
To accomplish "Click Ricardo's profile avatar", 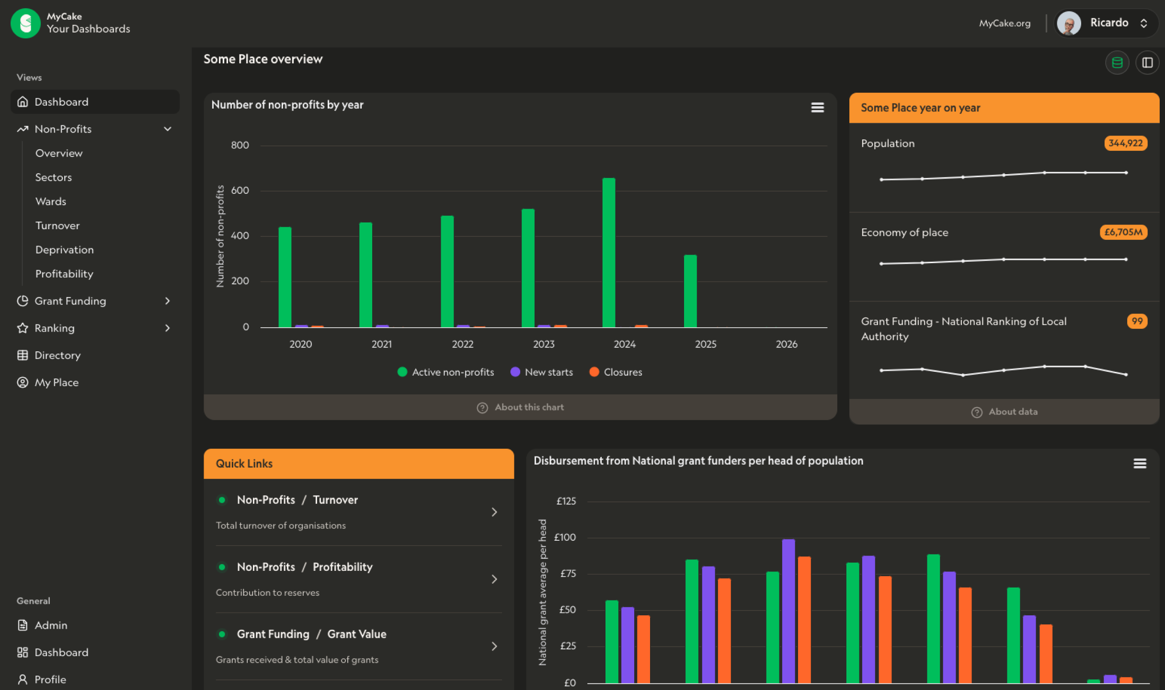I will click(x=1069, y=23).
